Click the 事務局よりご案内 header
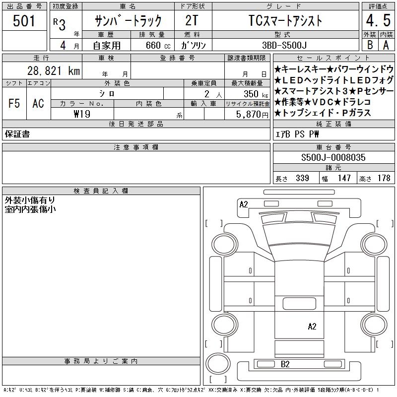Viewport: 397px width, 397px height. (x=101, y=361)
